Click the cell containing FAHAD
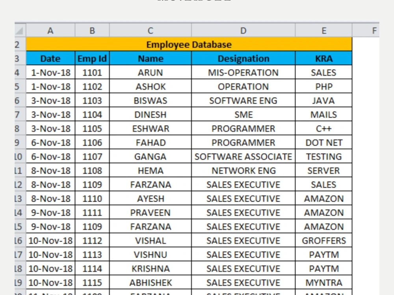The image size is (394, 295). pos(151,142)
